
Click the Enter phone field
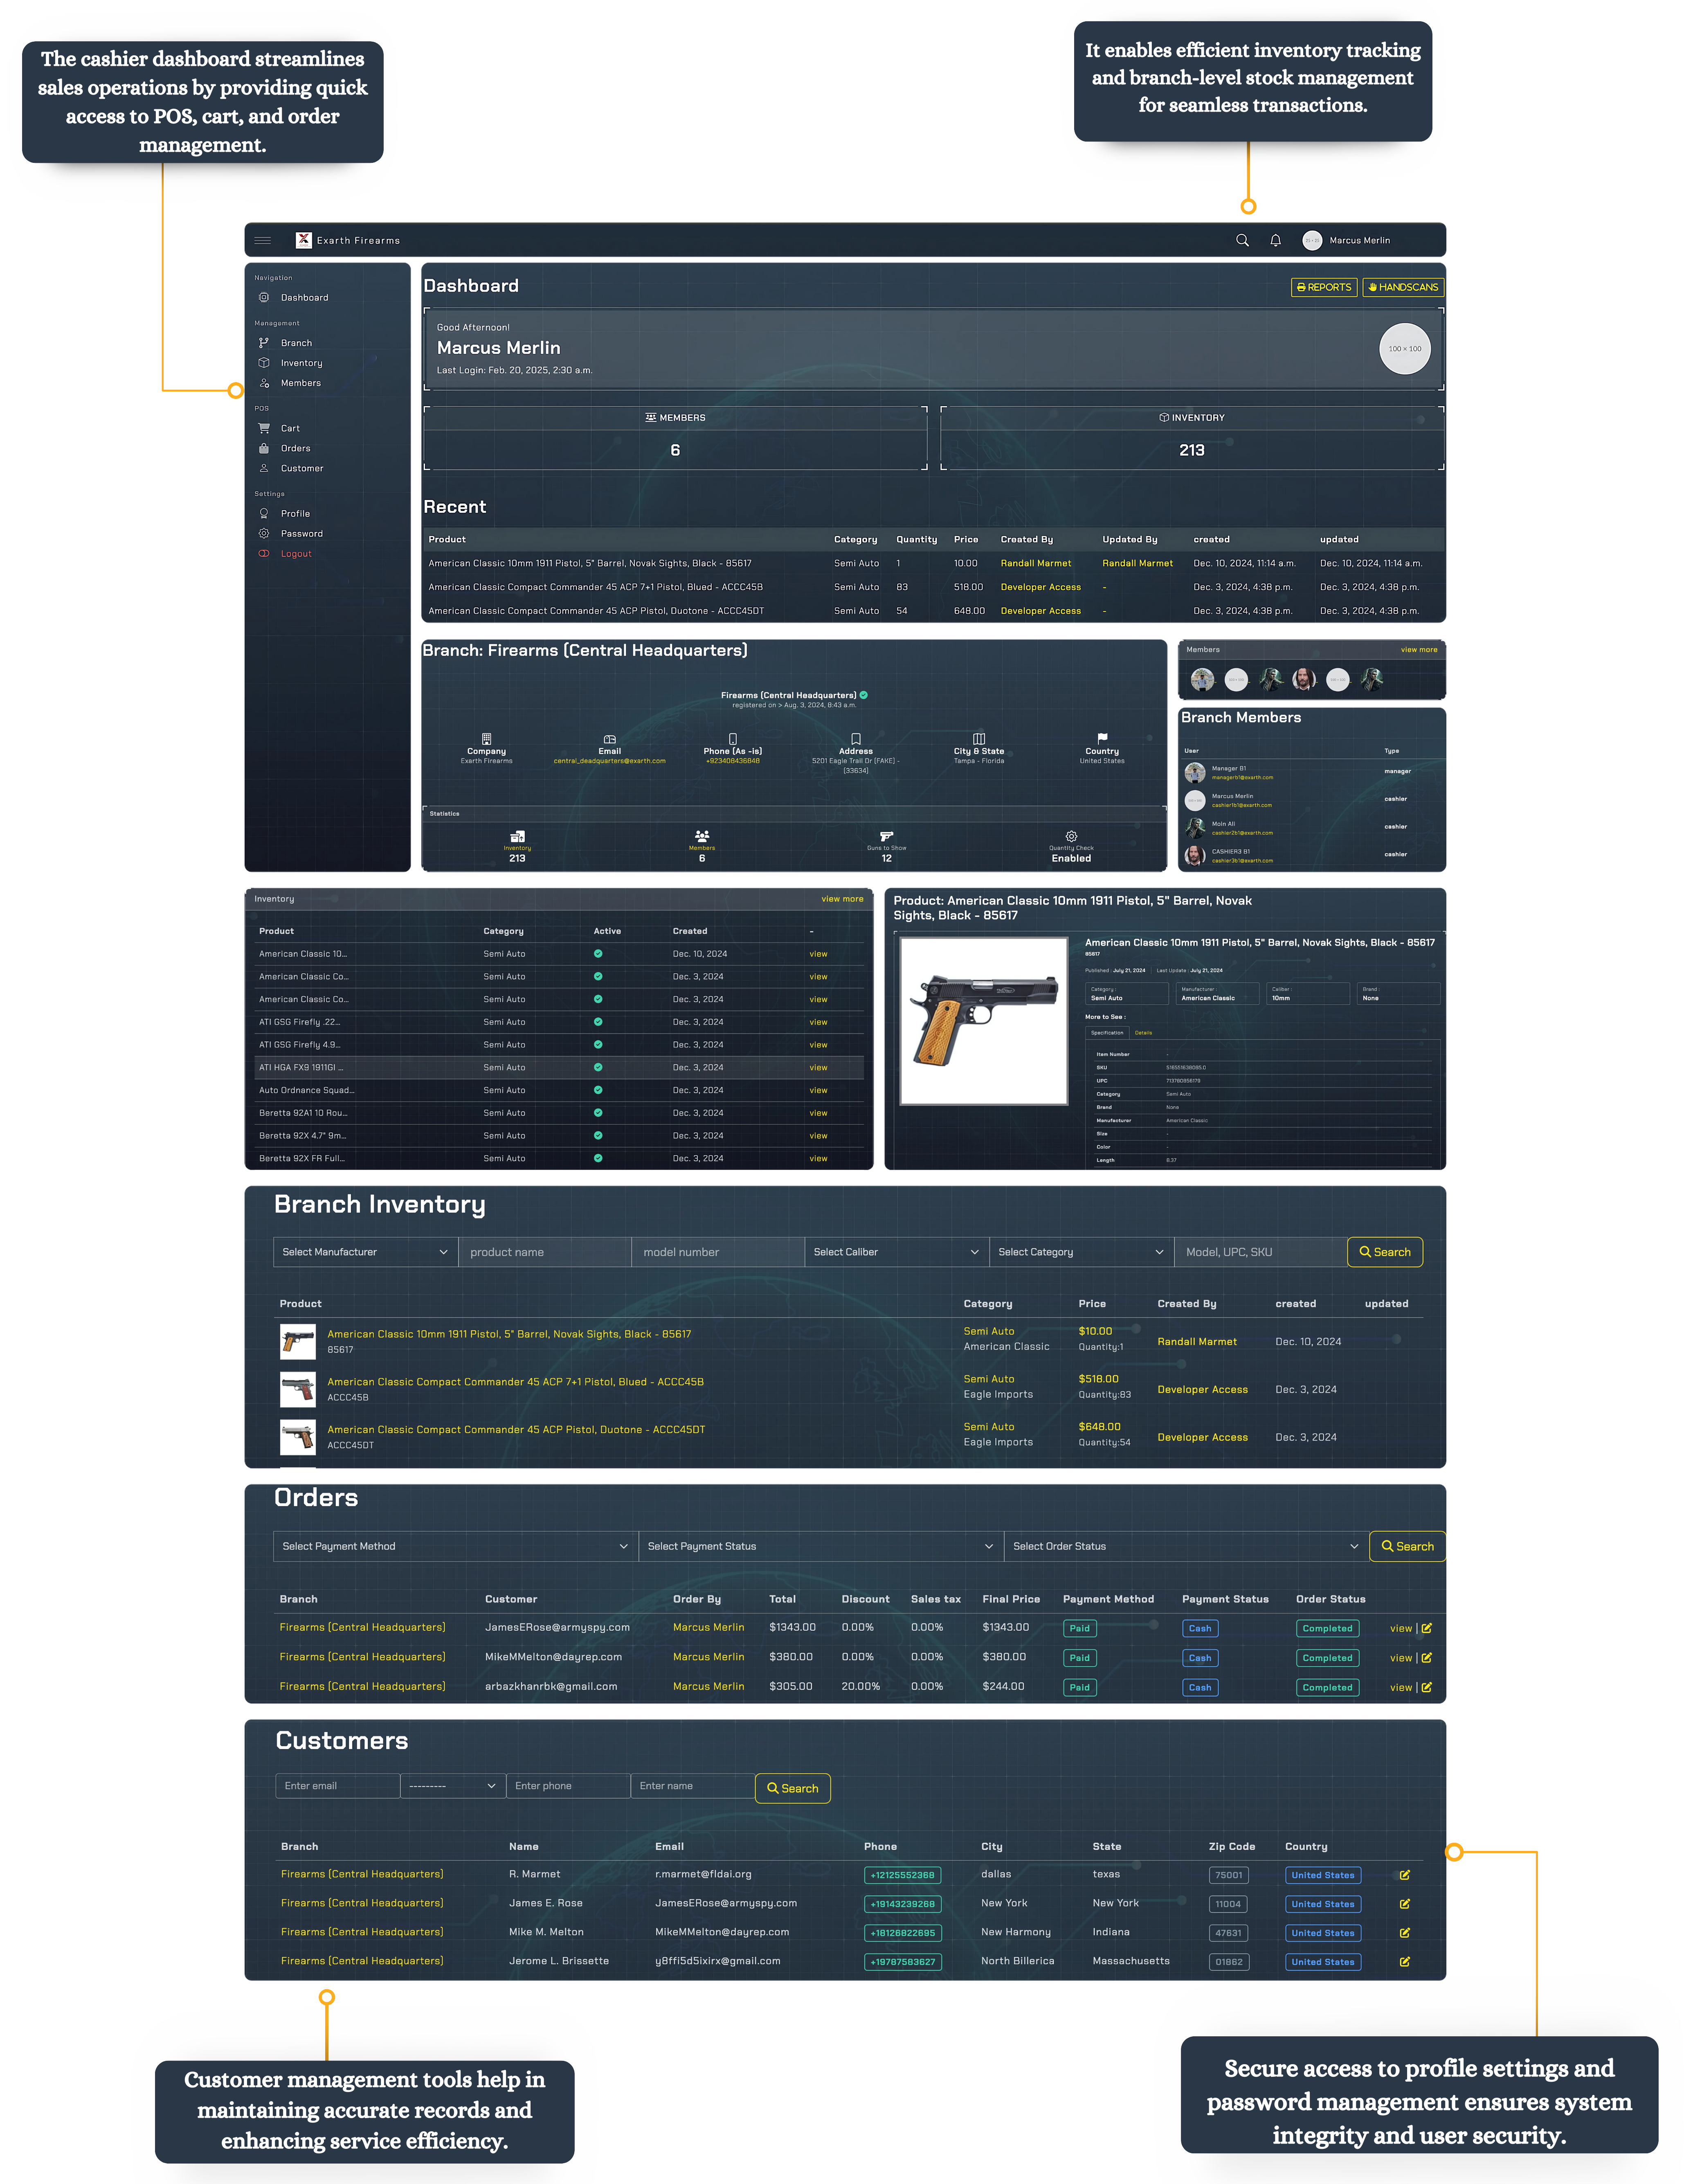click(568, 1786)
